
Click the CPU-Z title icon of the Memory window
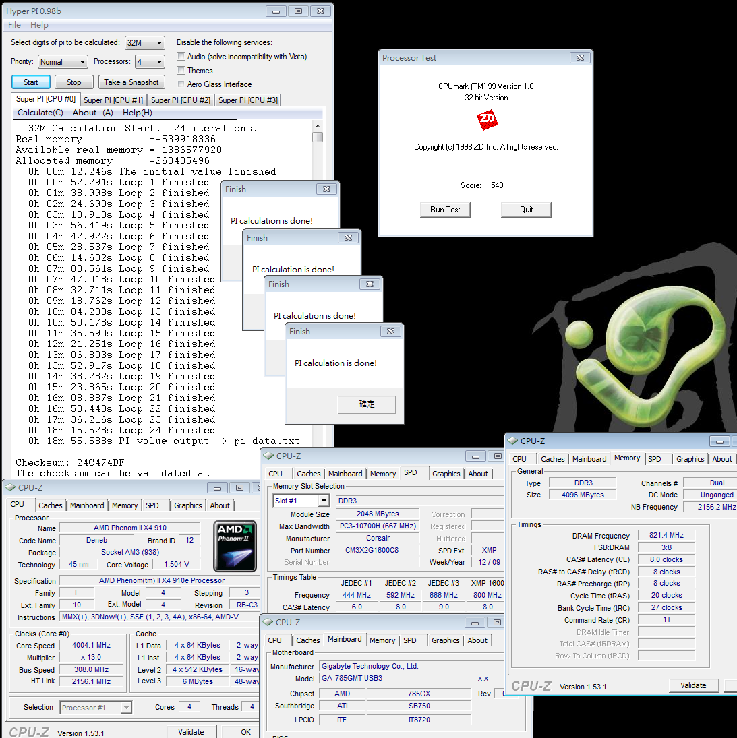[512, 441]
